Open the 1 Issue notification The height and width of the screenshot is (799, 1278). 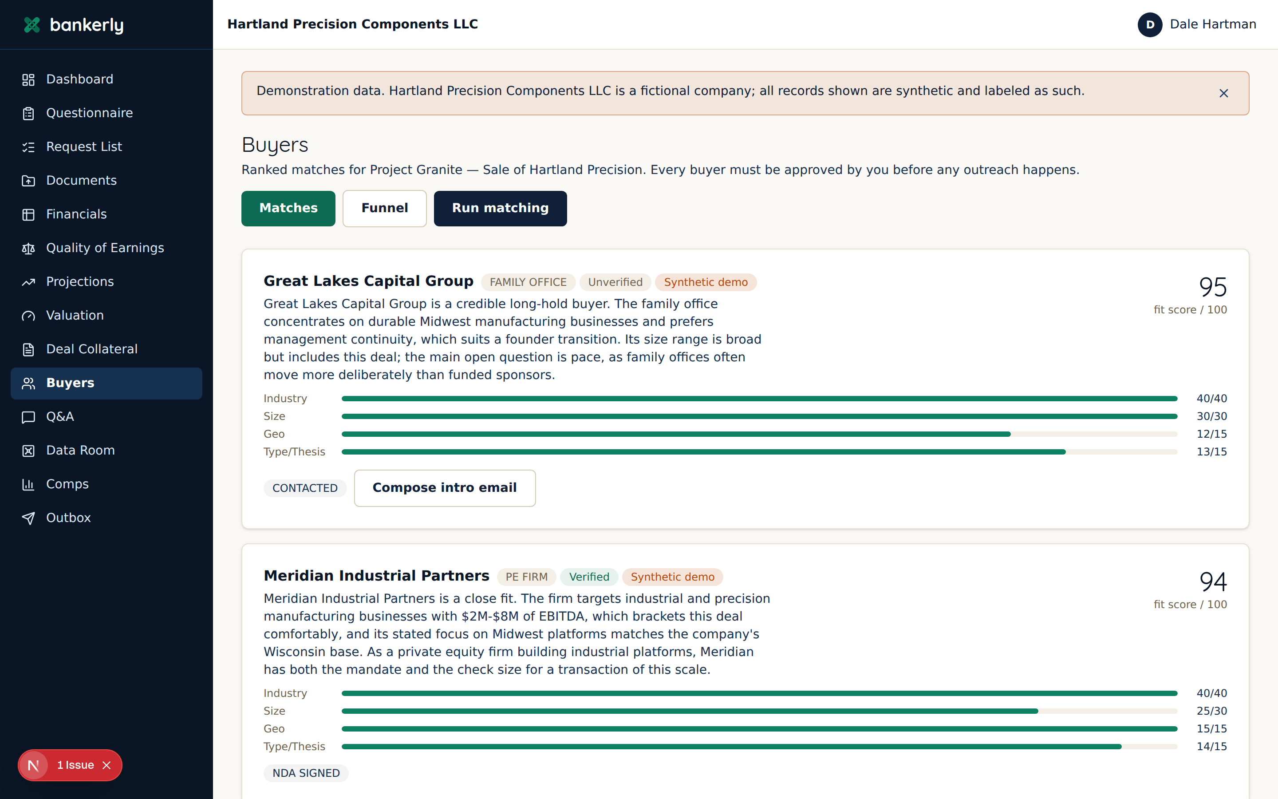75,765
